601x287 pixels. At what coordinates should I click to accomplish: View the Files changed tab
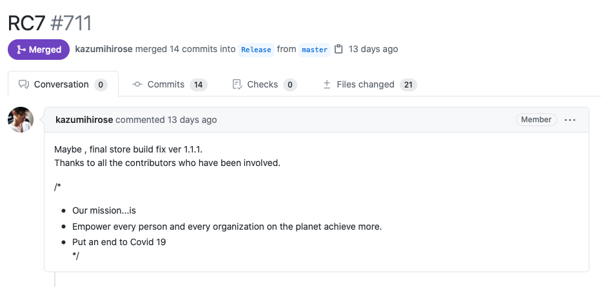pos(369,84)
